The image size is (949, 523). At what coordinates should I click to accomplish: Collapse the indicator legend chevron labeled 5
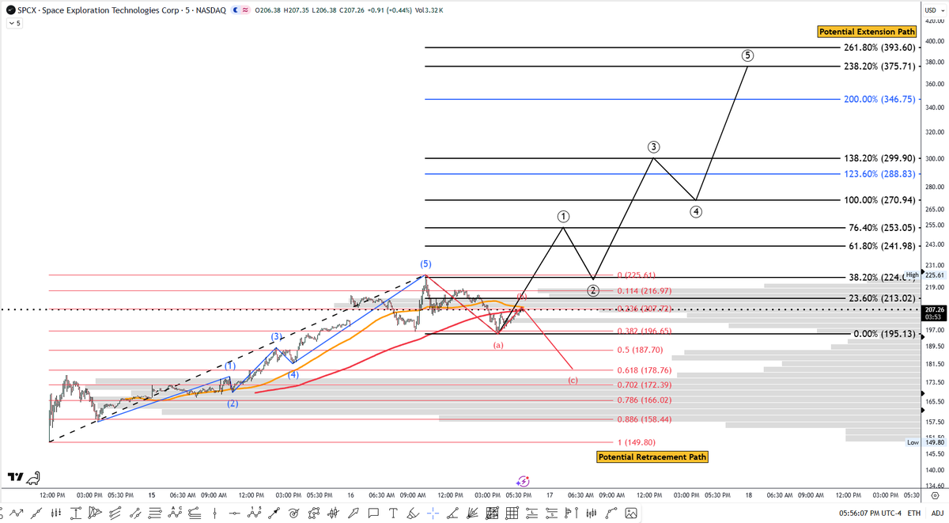point(14,23)
